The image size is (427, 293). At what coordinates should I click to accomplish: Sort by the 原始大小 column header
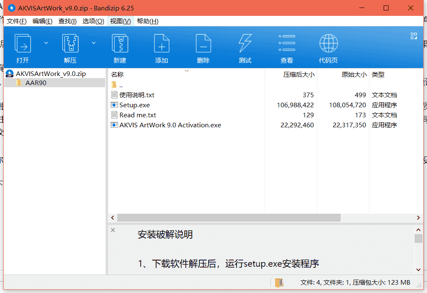354,74
